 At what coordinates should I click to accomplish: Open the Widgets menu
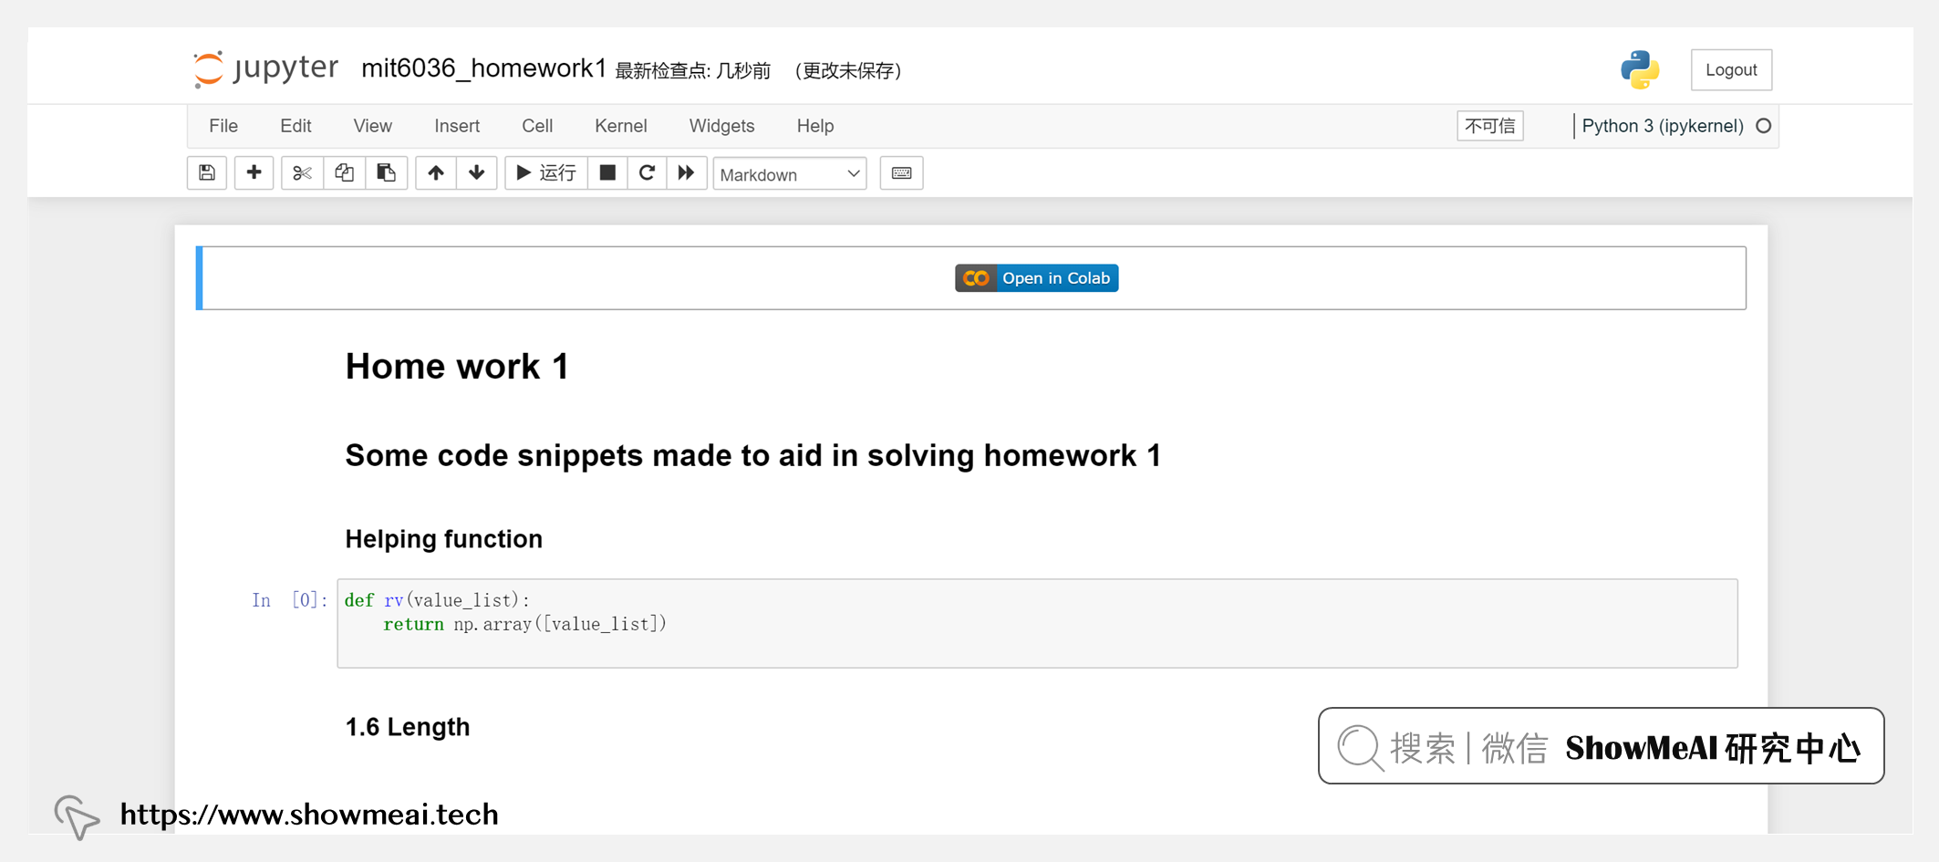721,126
